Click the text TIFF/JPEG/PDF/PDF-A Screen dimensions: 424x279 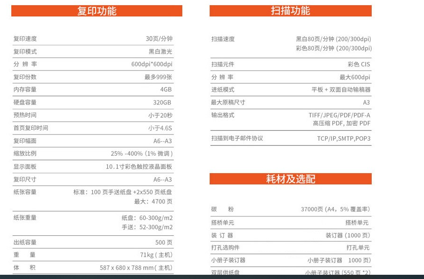coord(339,115)
